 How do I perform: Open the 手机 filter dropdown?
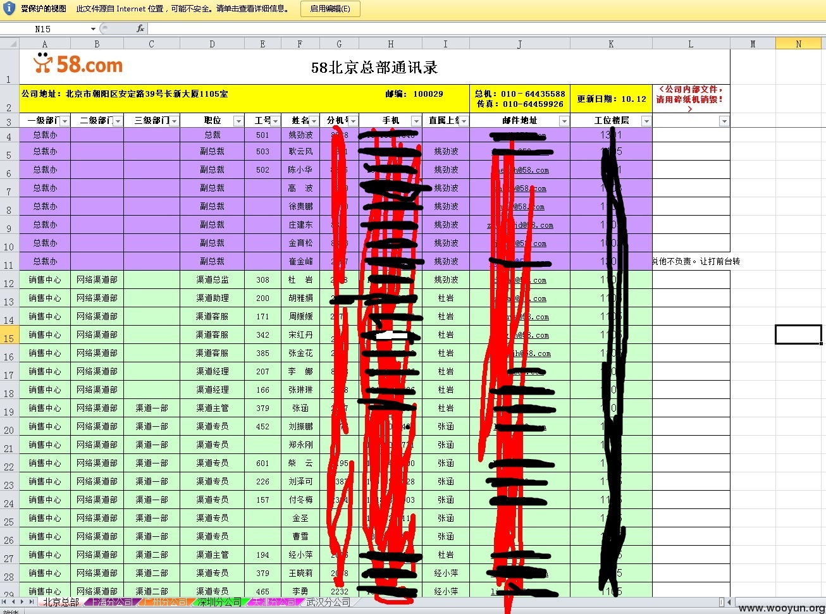416,121
